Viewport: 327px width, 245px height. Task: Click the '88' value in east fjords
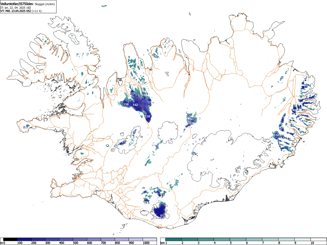[x=295, y=110]
